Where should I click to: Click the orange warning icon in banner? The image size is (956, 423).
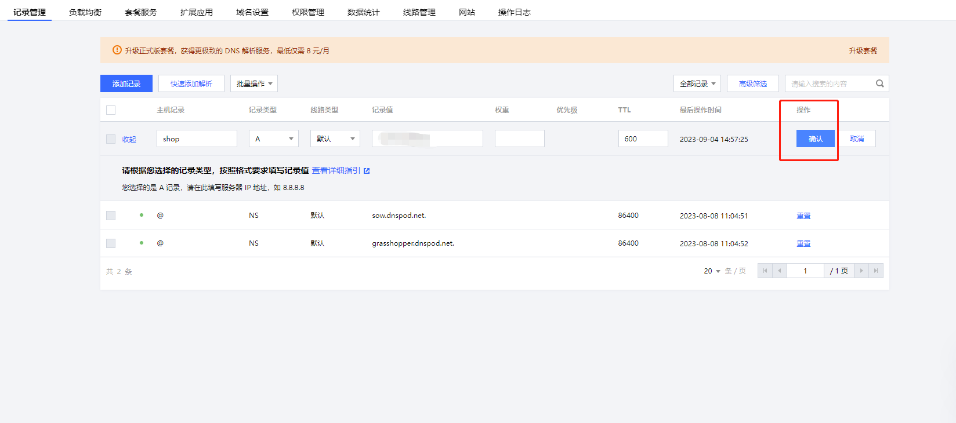(x=117, y=50)
